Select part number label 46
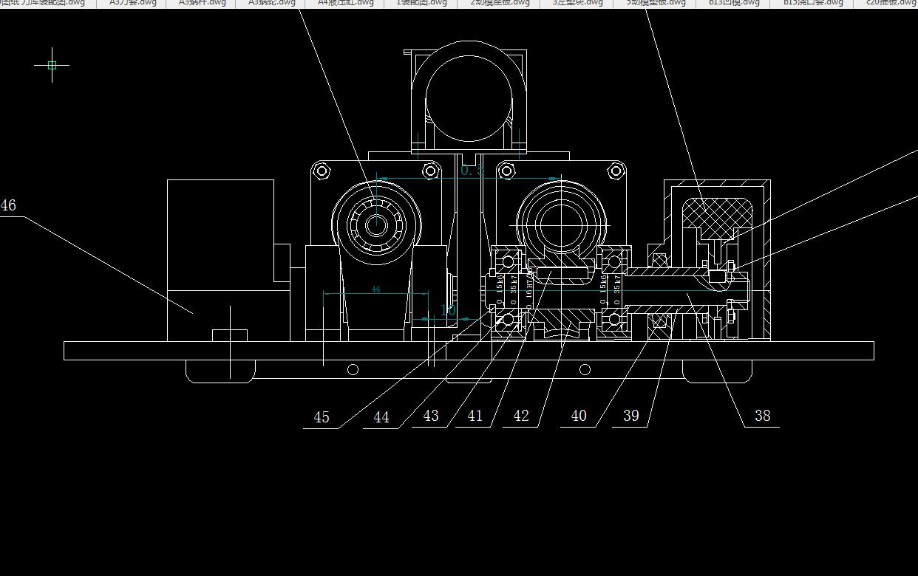 (x=8, y=205)
